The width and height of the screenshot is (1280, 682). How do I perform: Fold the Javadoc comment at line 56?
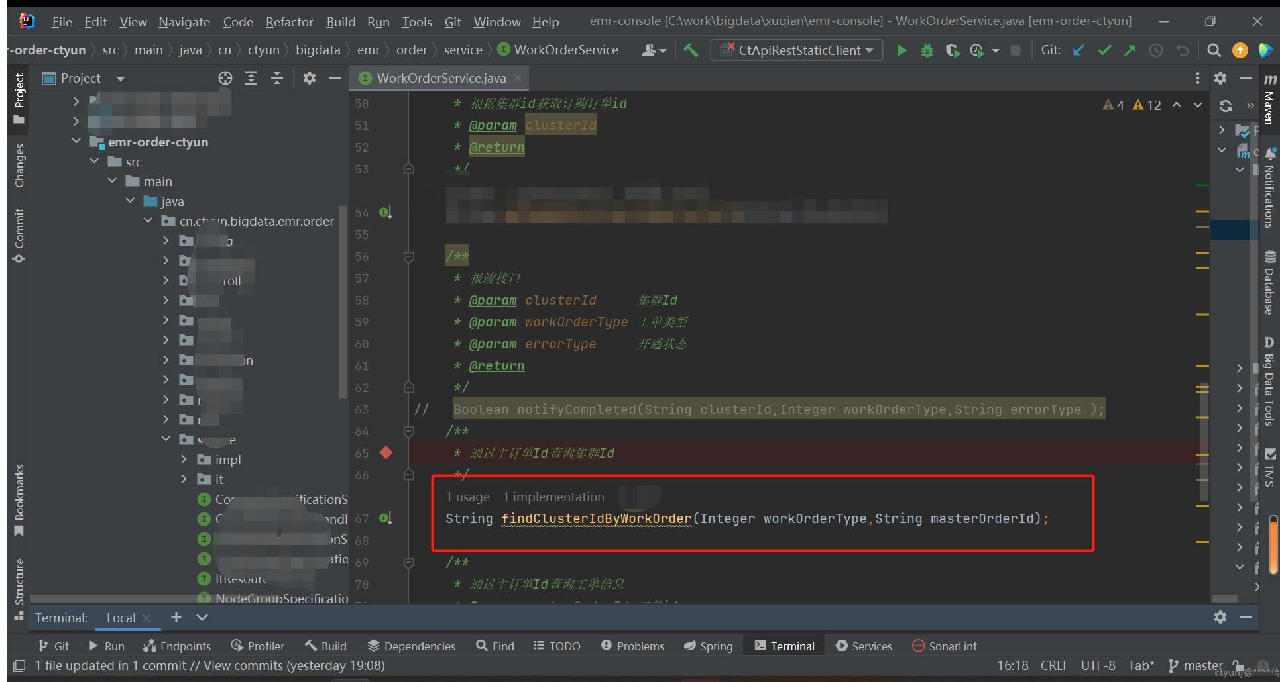(x=408, y=256)
